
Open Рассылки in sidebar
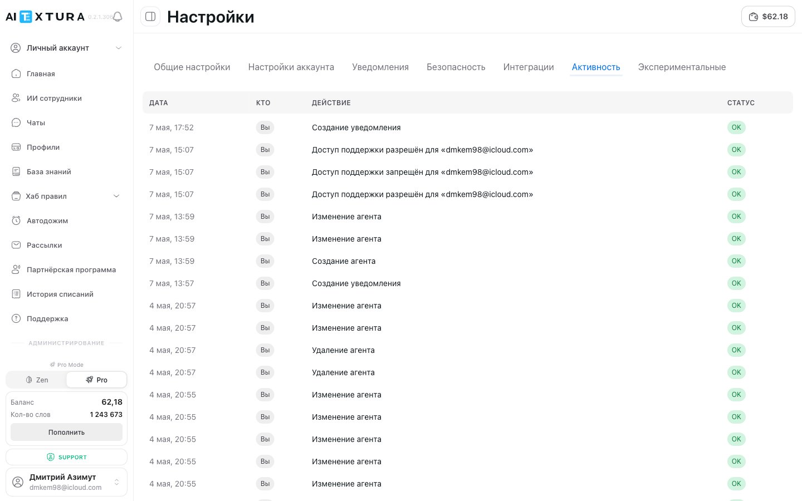(x=45, y=245)
